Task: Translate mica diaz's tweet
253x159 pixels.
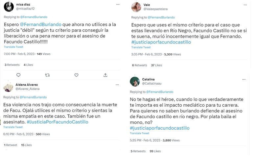Action: point(13,47)
